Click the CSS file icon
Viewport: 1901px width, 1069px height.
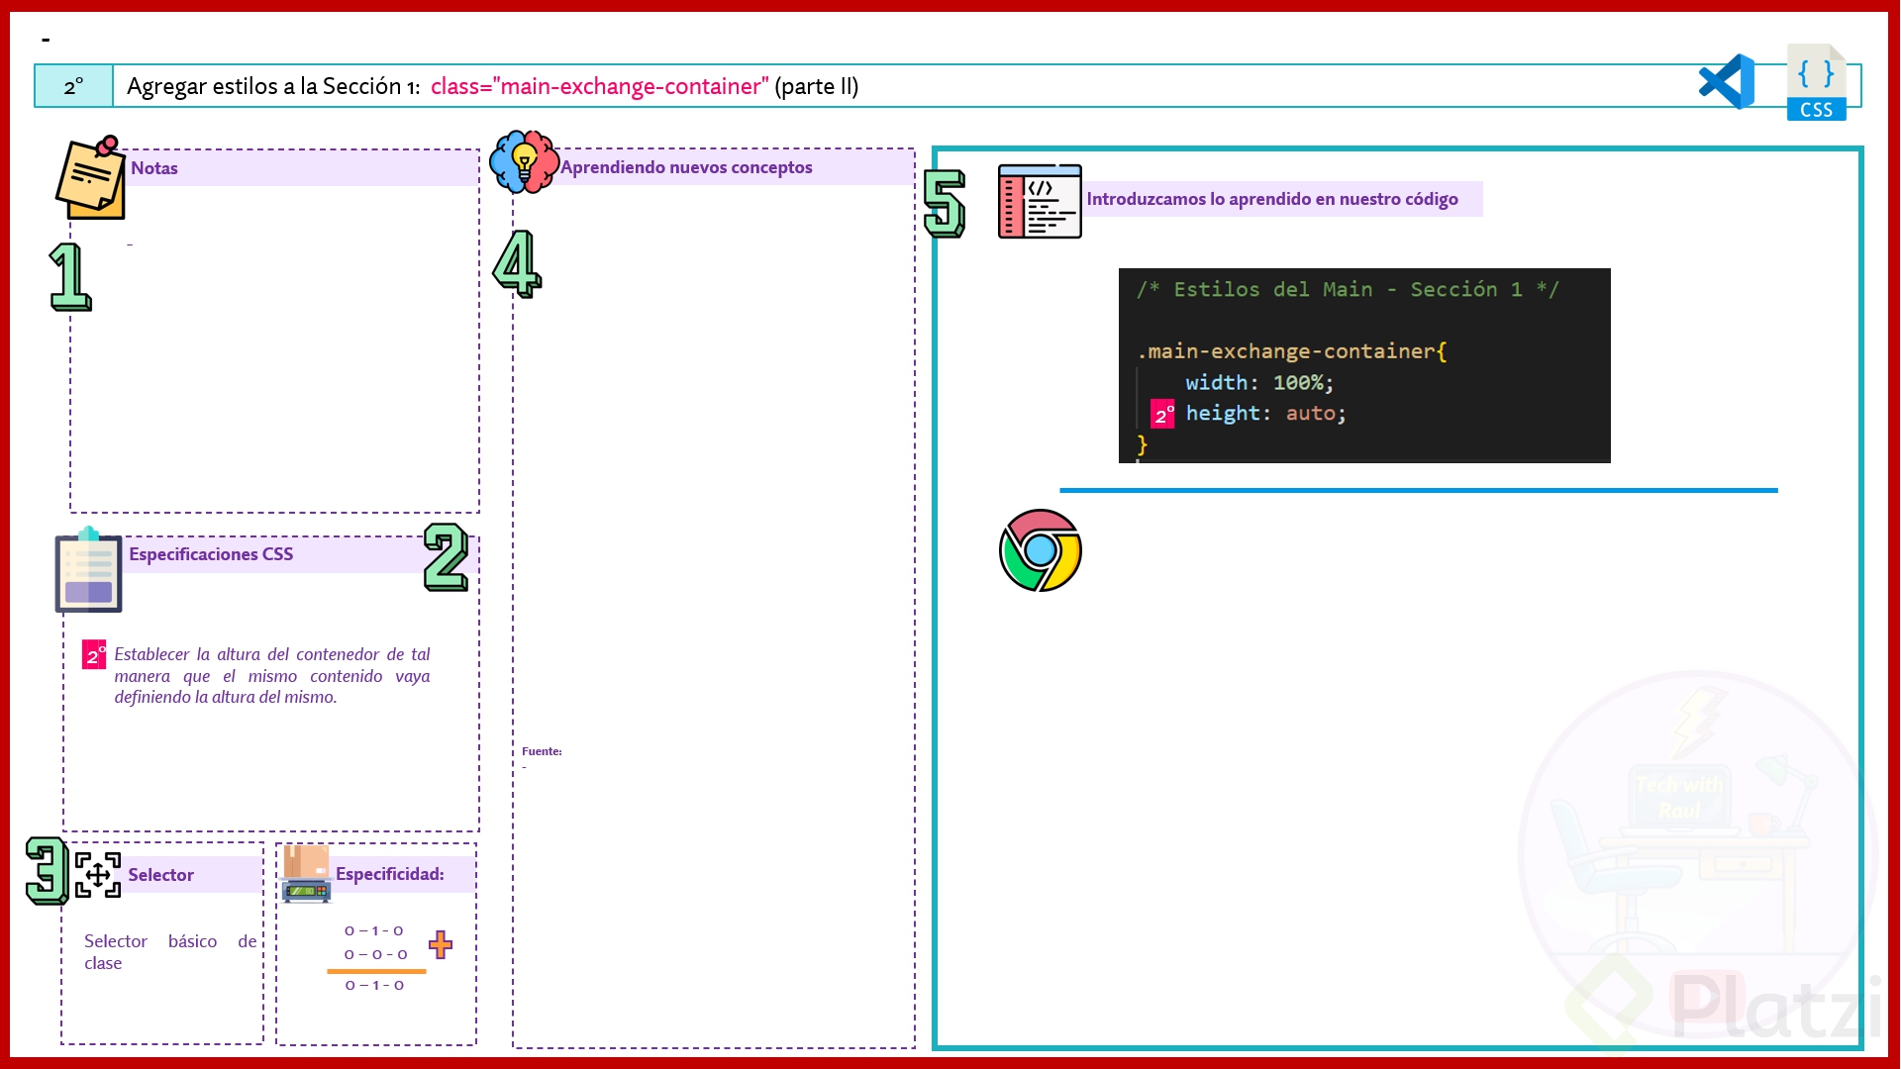coord(1817,82)
